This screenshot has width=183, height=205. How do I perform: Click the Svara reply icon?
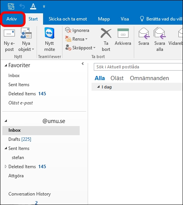coord(144,33)
